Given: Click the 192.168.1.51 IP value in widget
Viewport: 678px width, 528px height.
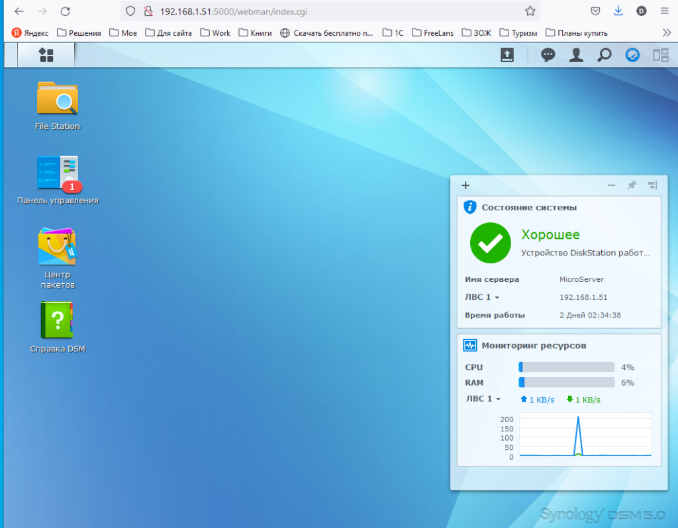Looking at the screenshot, I should pos(583,297).
